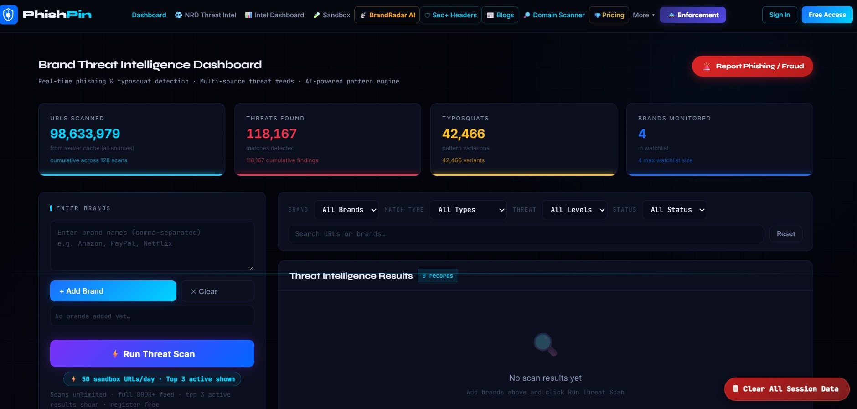The width and height of the screenshot is (857, 409).
Task: Click the test tube icon beside Sandbox
Action: (x=317, y=15)
